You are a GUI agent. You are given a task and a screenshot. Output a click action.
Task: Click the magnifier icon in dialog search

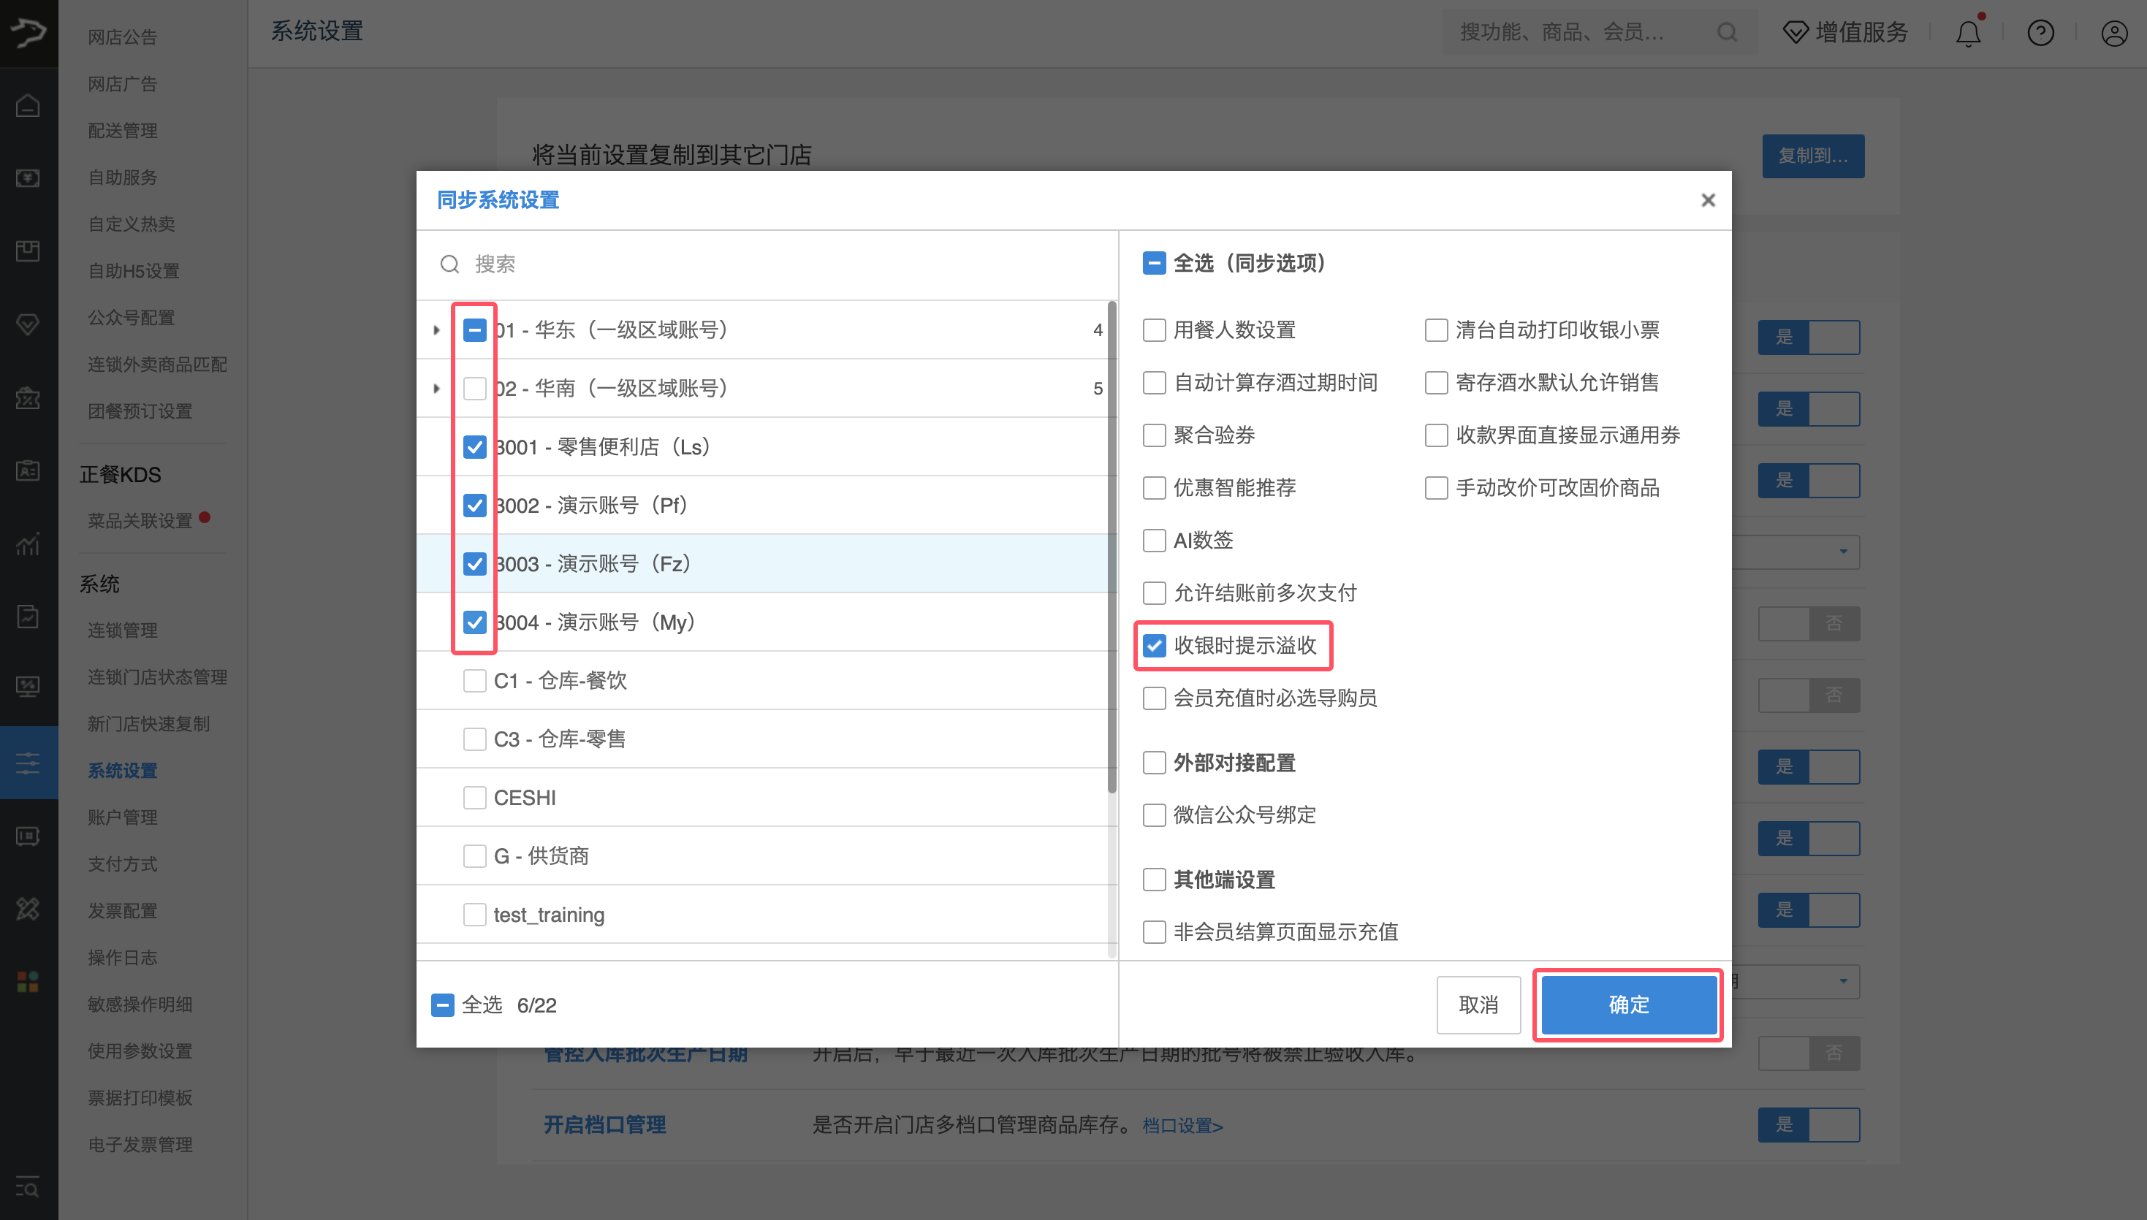[449, 264]
